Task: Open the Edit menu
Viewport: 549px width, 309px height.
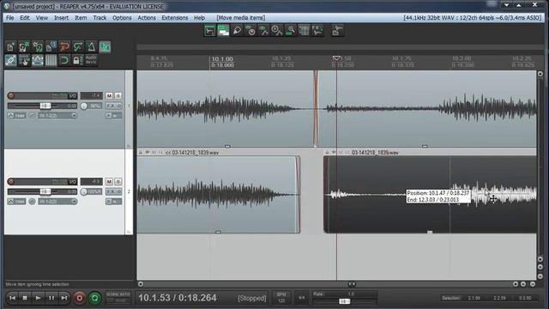Action: pos(25,17)
